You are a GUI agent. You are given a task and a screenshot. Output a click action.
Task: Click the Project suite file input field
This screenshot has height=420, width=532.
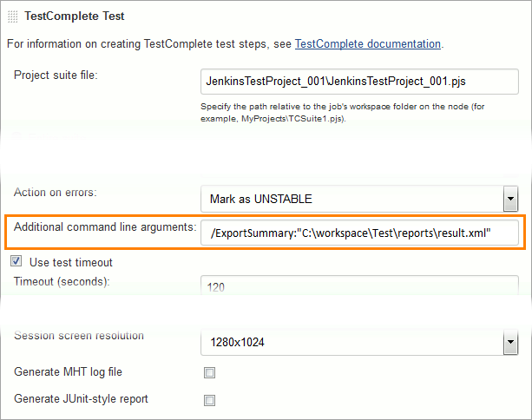point(359,82)
